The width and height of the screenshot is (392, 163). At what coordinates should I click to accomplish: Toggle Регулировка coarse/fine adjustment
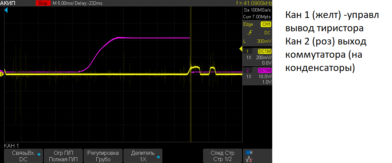(x=103, y=156)
